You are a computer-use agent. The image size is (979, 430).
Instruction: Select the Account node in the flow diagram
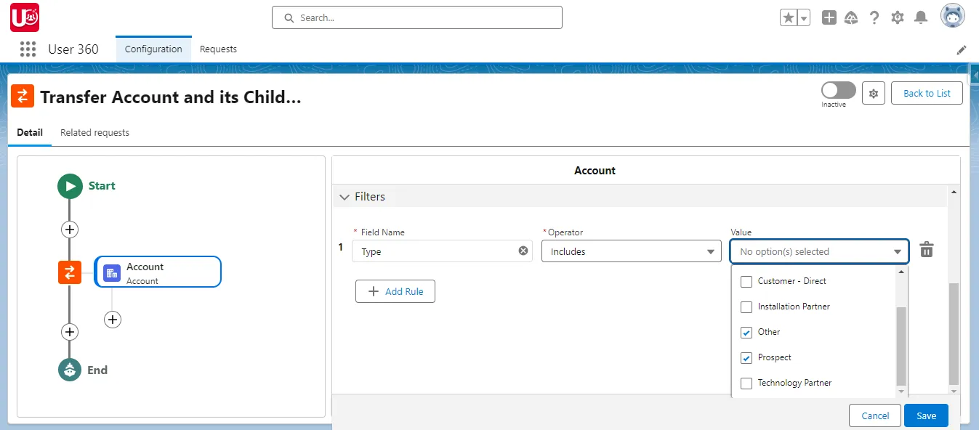[158, 272]
